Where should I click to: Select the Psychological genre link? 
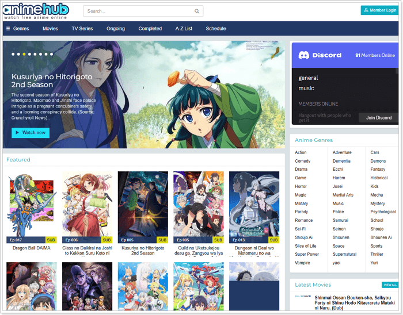(x=383, y=212)
